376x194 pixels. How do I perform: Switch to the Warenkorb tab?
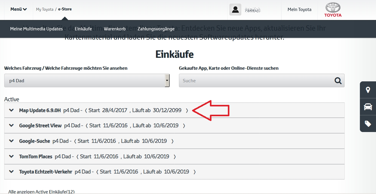[x=115, y=29]
